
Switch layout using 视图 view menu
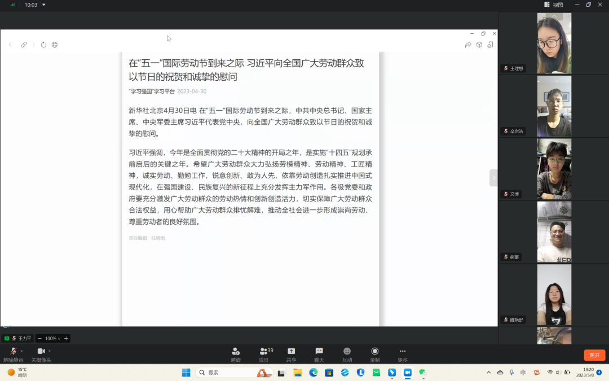pyautogui.click(x=554, y=5)
